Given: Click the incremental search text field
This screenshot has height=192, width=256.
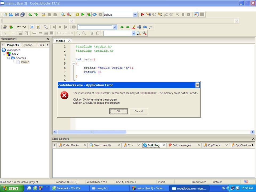Looking at the screenshot, I should [95, 27].
